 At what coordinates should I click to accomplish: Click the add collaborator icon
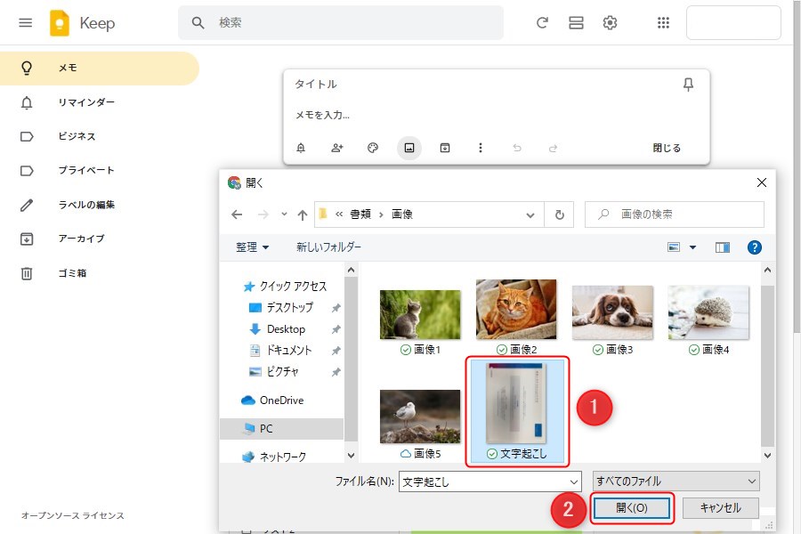[337, 149]
